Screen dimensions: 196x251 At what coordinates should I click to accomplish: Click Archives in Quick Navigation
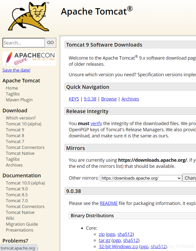tap(130, 99)
